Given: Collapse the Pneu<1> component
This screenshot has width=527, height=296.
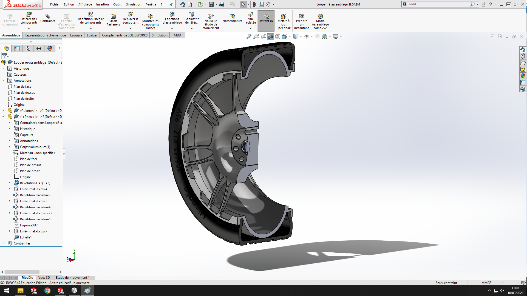Looking at the screenshot, I should point(3,116).
